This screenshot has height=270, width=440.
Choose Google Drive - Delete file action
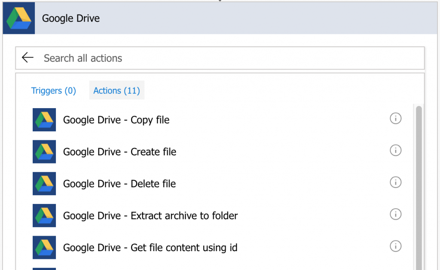point(119,184)
